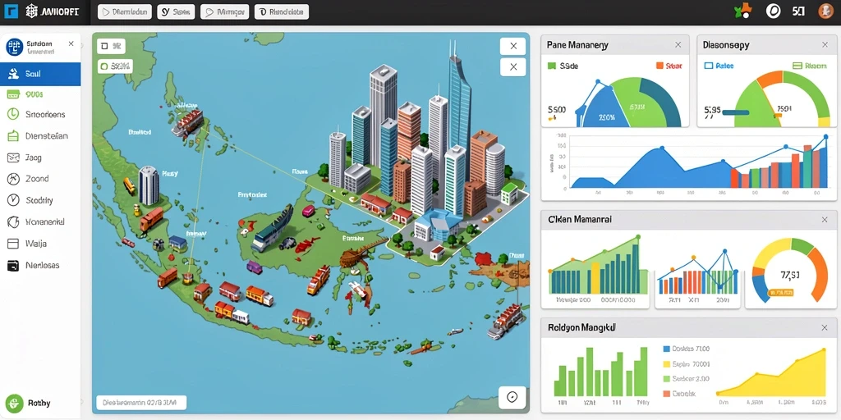Viewport: 841px width, 420px height.
Task: Click the yellow legend swatch in bottom panel
Action: pyautogui.click(x=667, y=363)
